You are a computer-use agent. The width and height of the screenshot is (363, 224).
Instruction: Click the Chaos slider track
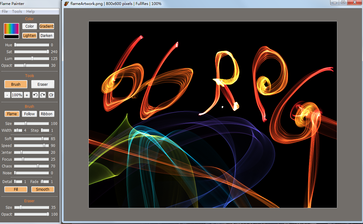[31, 166]
